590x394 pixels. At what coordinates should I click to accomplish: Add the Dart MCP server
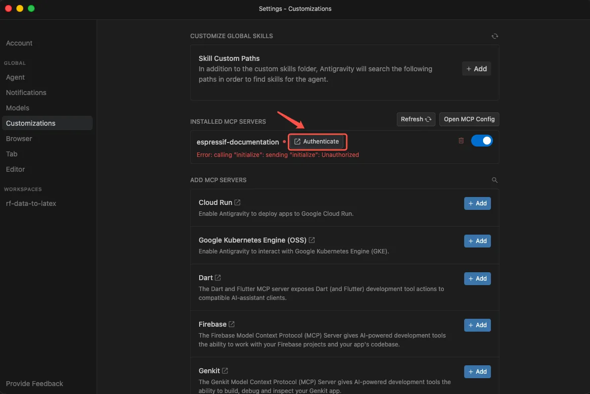pos(477,279)
